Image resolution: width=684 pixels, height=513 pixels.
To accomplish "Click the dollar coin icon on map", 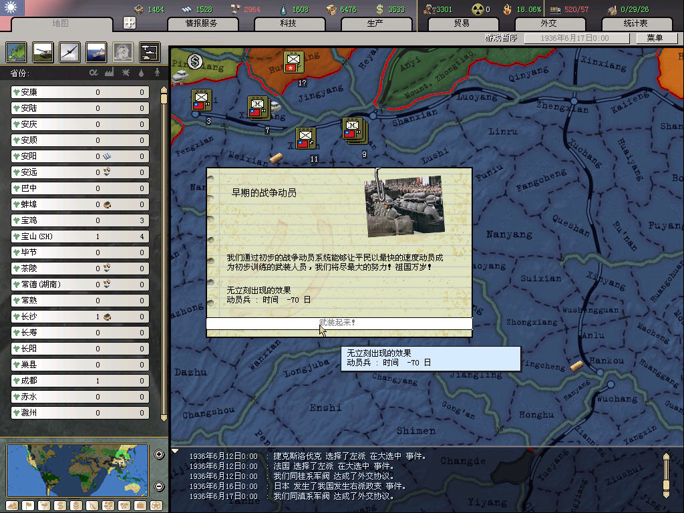I will click(194, 61).
